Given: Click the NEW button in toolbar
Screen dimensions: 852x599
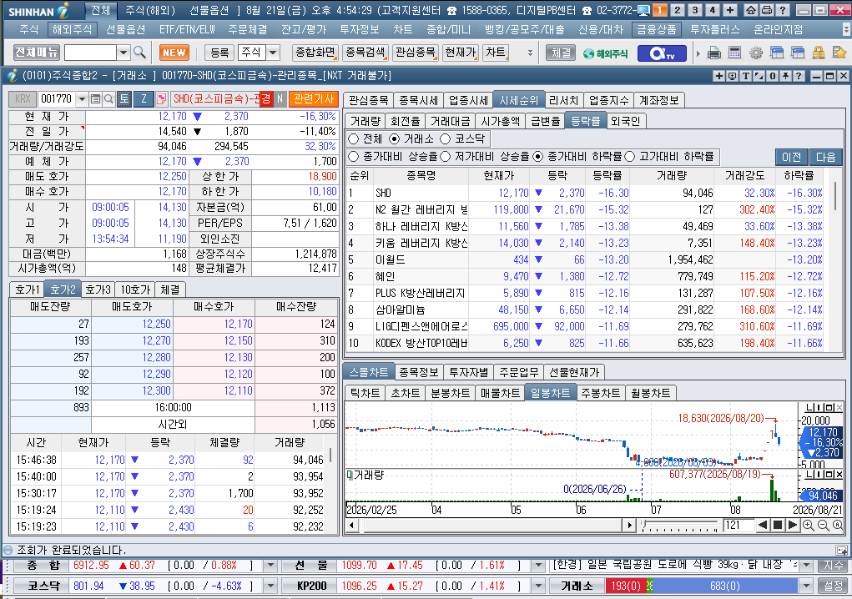Looking at the screenshot, I should point(174,53).
